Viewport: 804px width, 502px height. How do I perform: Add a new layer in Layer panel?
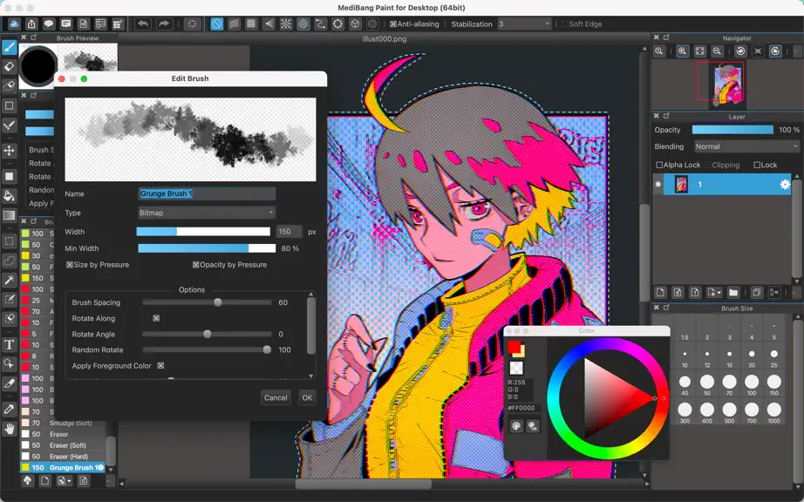660,293
